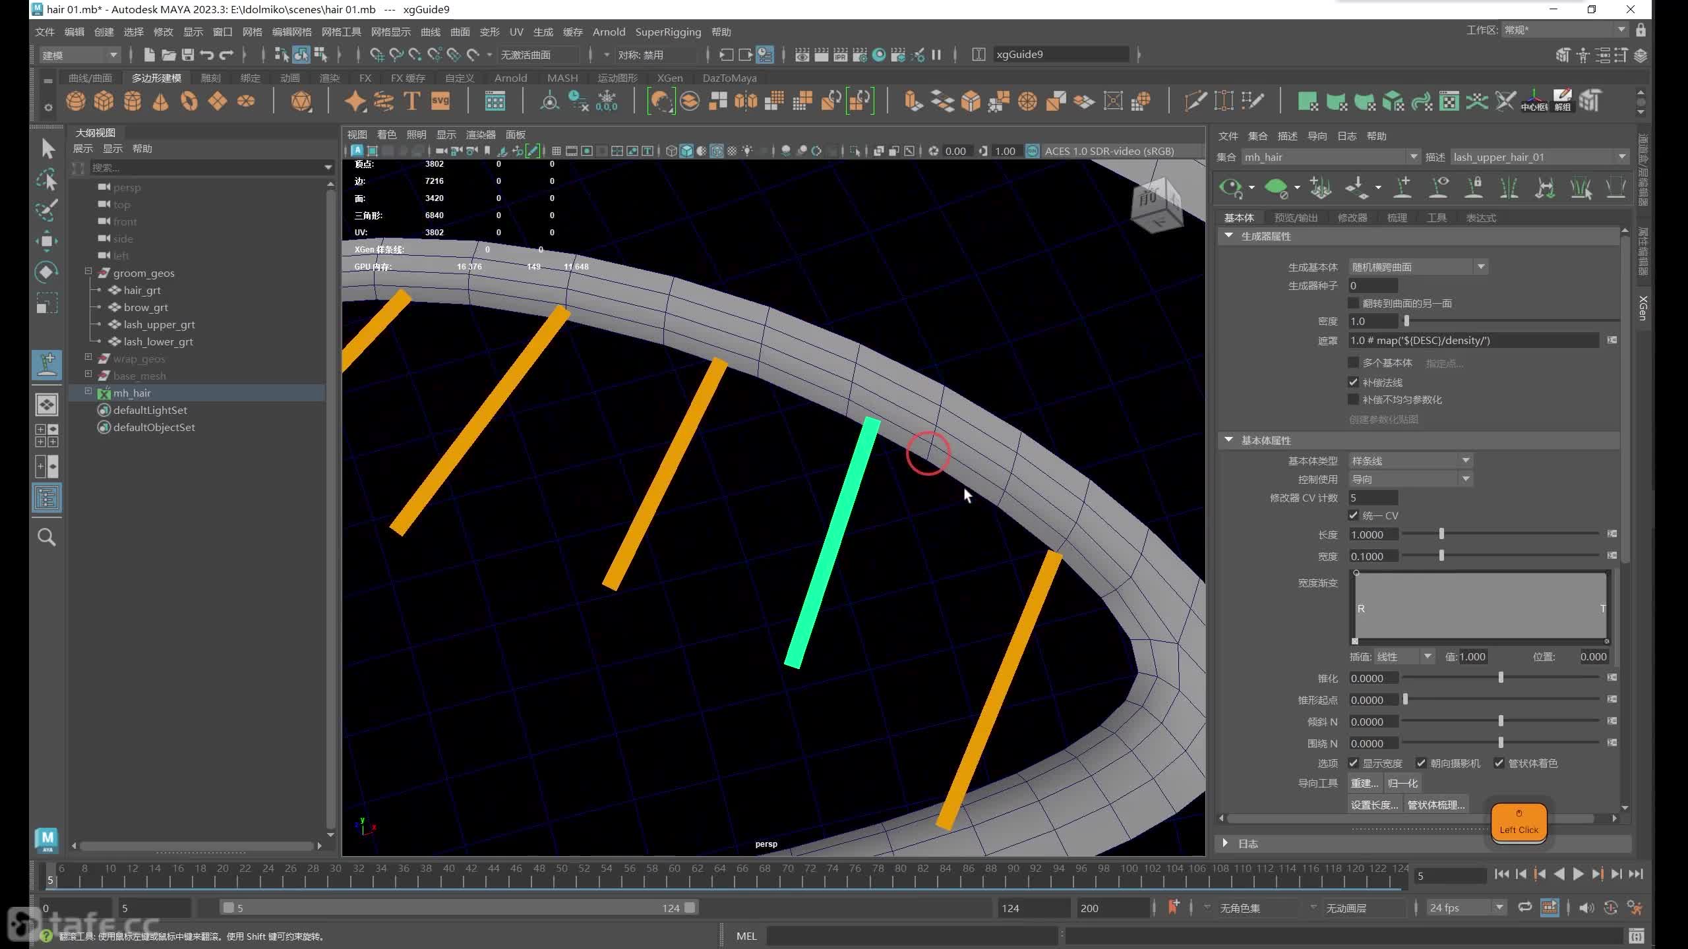Image resolution: width=1688 pixels, height=949 pixels.
Task: Click the save scene icon
Action: (188, 55)
